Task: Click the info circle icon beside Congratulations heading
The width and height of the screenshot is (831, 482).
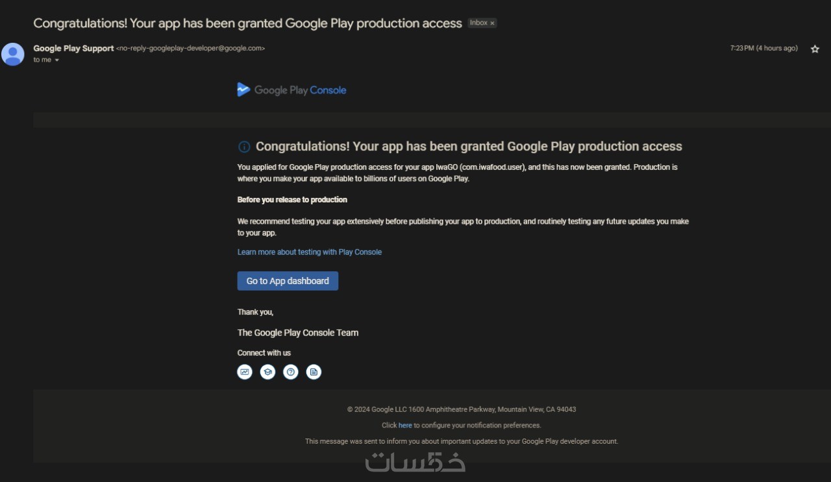Action: click(244, 147)
